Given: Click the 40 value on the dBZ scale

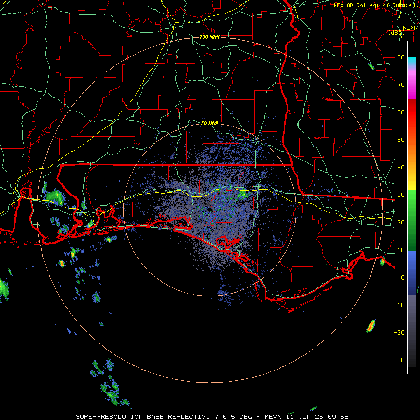Looking at the screenshot, I should pyautogui.click(x=401, y=167).
